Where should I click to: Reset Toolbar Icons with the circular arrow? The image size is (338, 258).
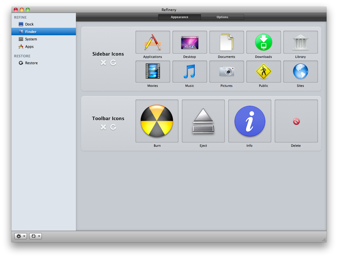pos(113,127)
